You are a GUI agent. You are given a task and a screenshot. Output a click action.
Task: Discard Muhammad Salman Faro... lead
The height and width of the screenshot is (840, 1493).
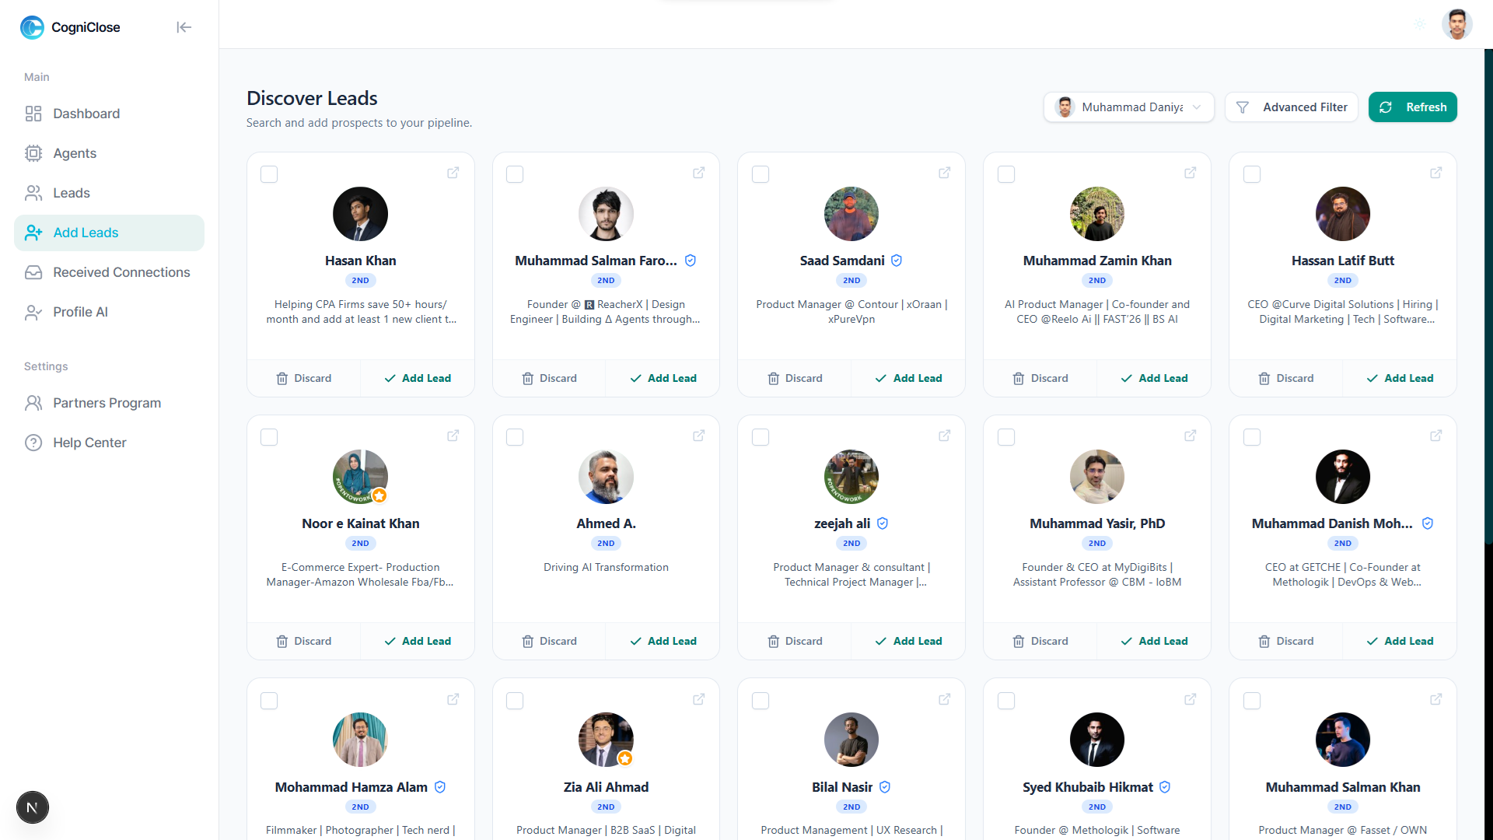click(x=549, y=378)
